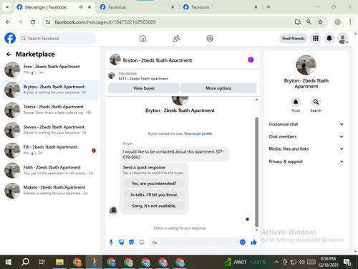
Task: Expand Privacy & support section
Action: point(306,161)
